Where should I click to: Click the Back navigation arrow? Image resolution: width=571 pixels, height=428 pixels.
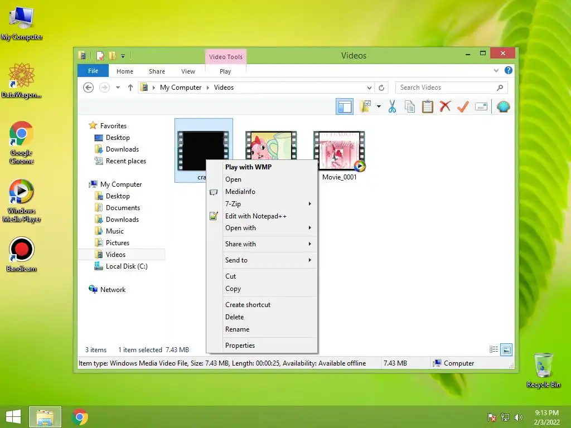88,87
